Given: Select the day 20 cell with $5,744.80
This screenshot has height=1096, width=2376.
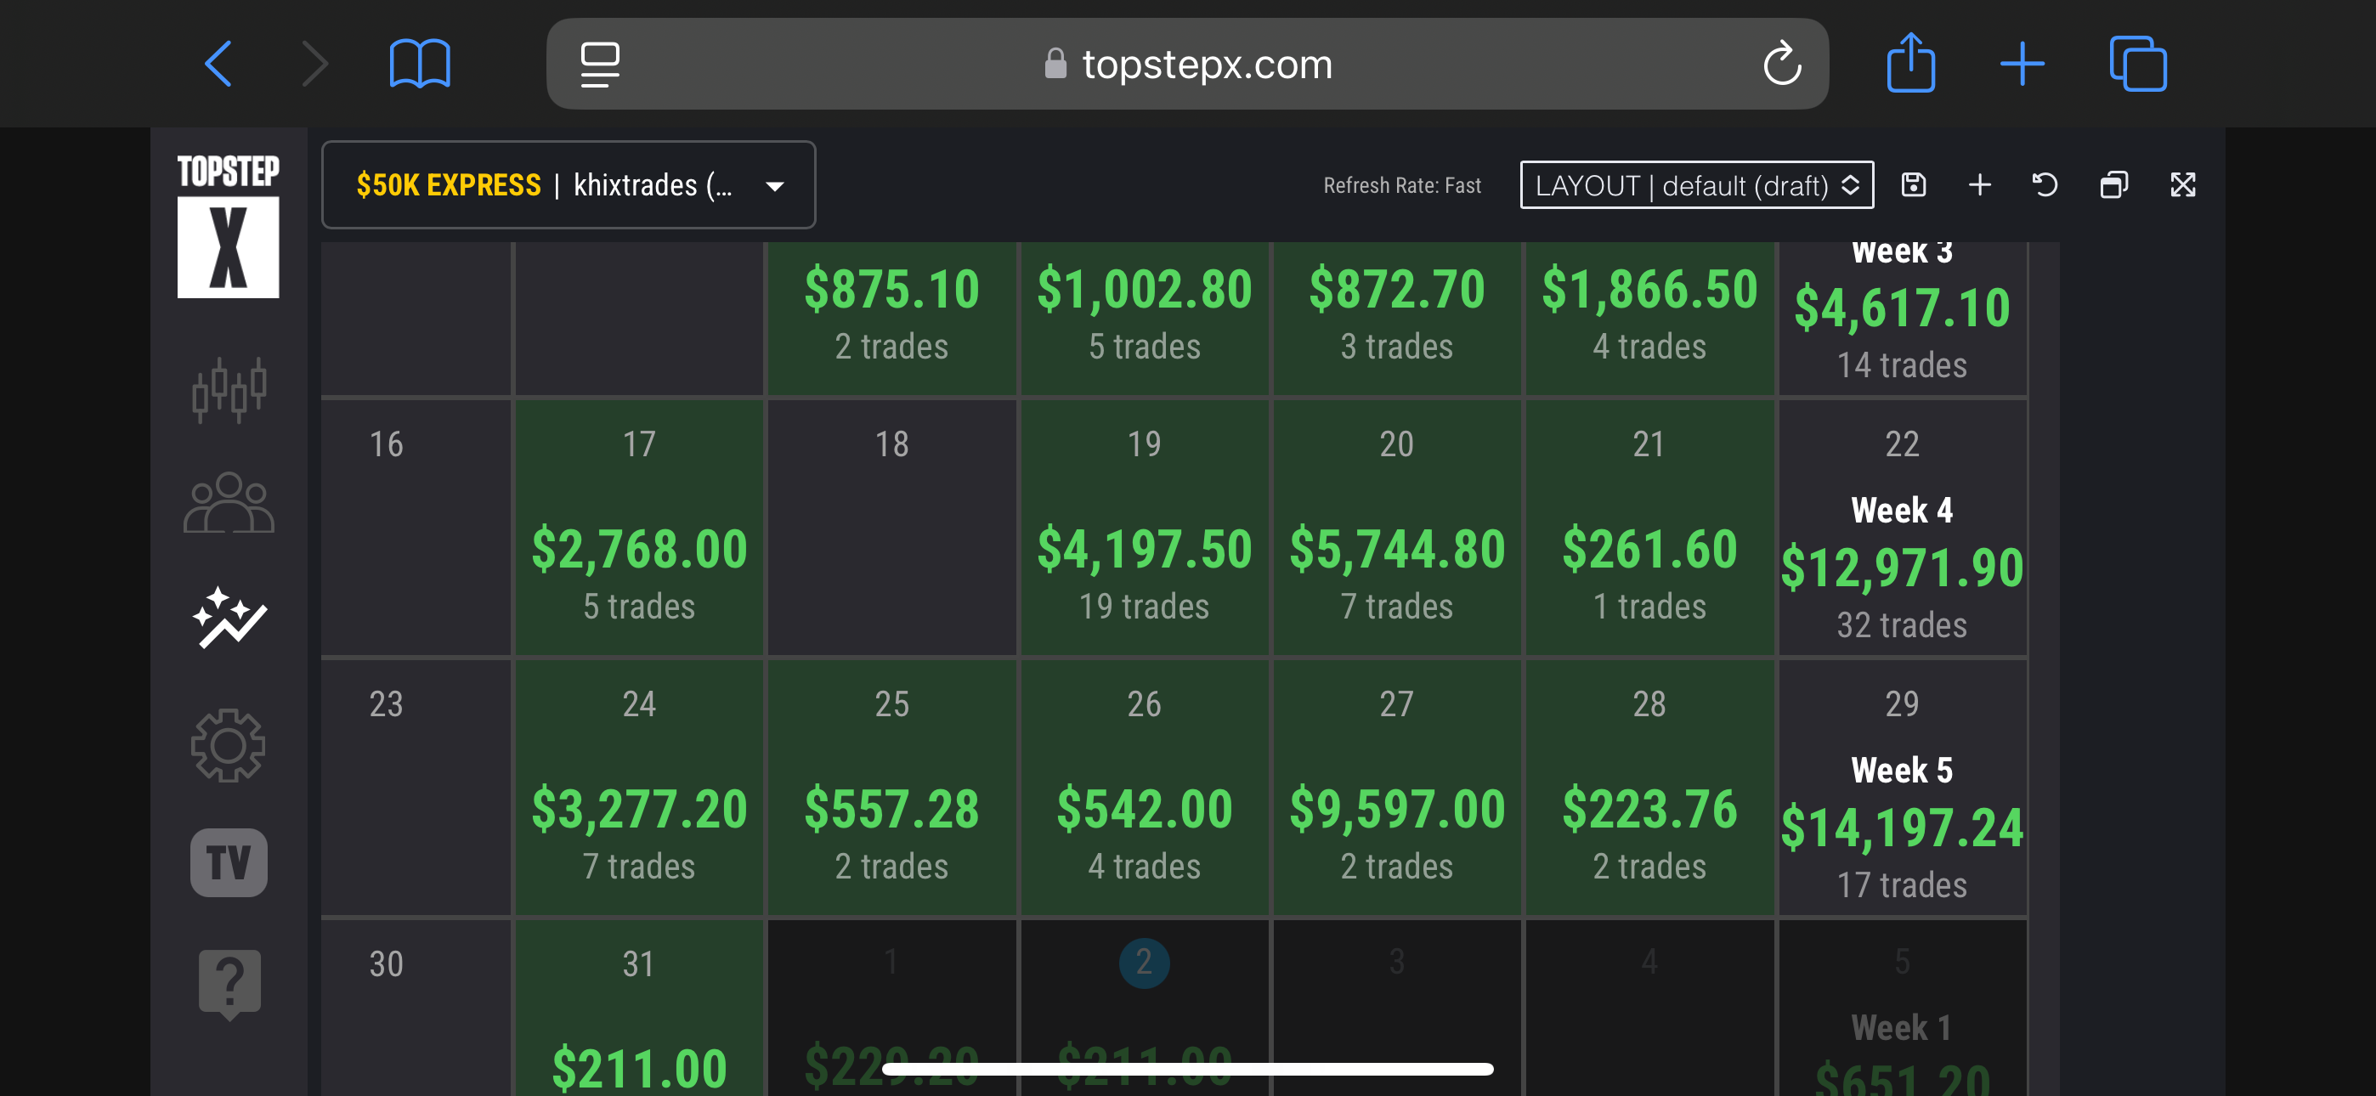Looking at the screenshot, I should point(1396,527).
